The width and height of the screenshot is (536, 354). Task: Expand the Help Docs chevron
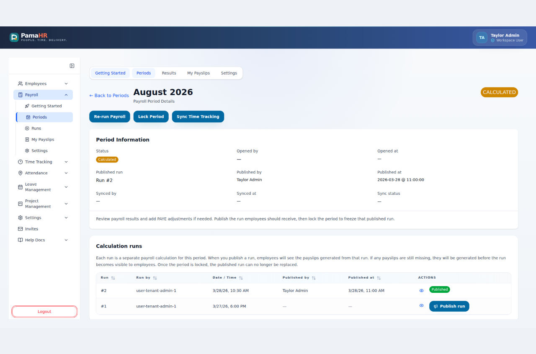66,240
